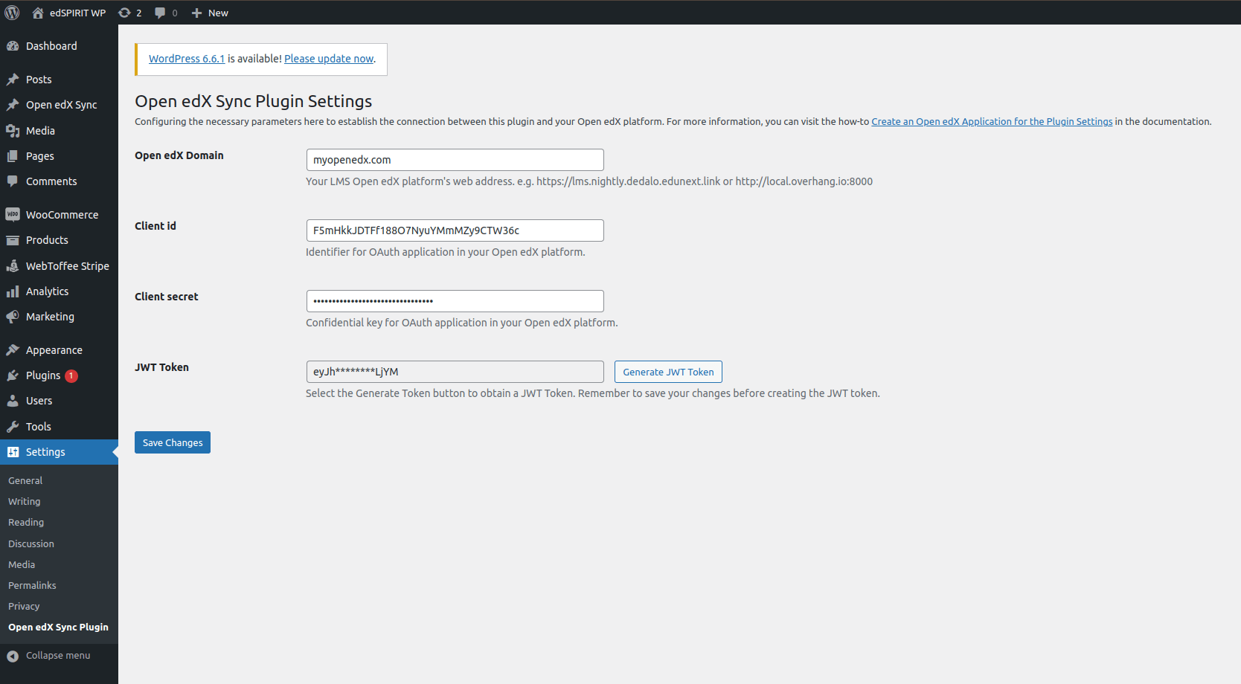Viewport: 1241px width, 684px height.
Task: Click edSPIRIT WP site name
Action: (77, 13)
